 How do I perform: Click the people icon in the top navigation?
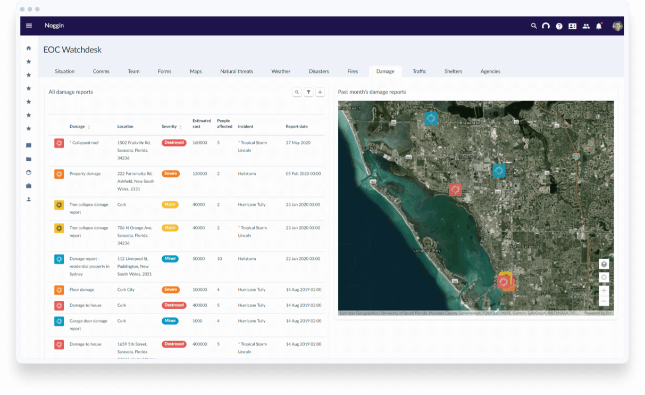[585, 26]
